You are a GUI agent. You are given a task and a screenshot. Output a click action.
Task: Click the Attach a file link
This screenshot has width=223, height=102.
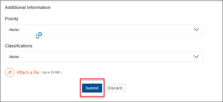pyautogui.click(x=28, y=72)
